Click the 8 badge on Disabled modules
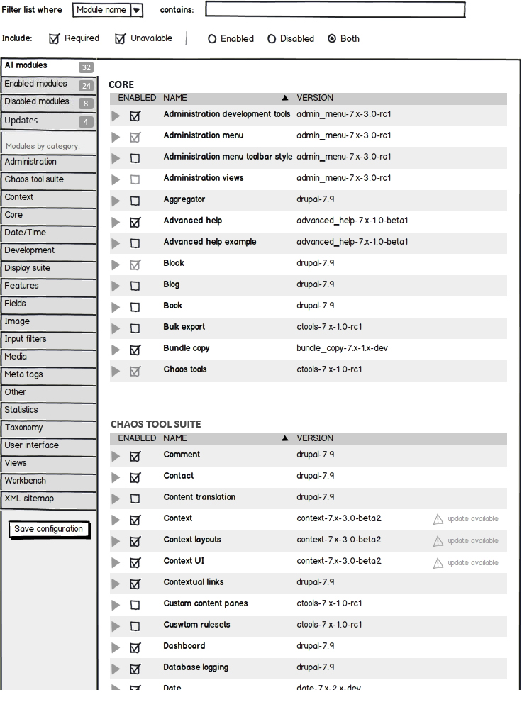Image resolution: width=522 pixels, height=707 pixels. click(x=86, y=104)
